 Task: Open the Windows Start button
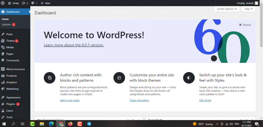click(4, 124)
